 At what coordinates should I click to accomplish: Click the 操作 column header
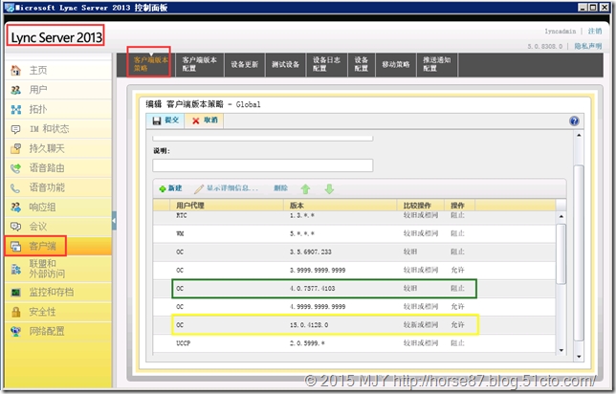click(460, 205)
